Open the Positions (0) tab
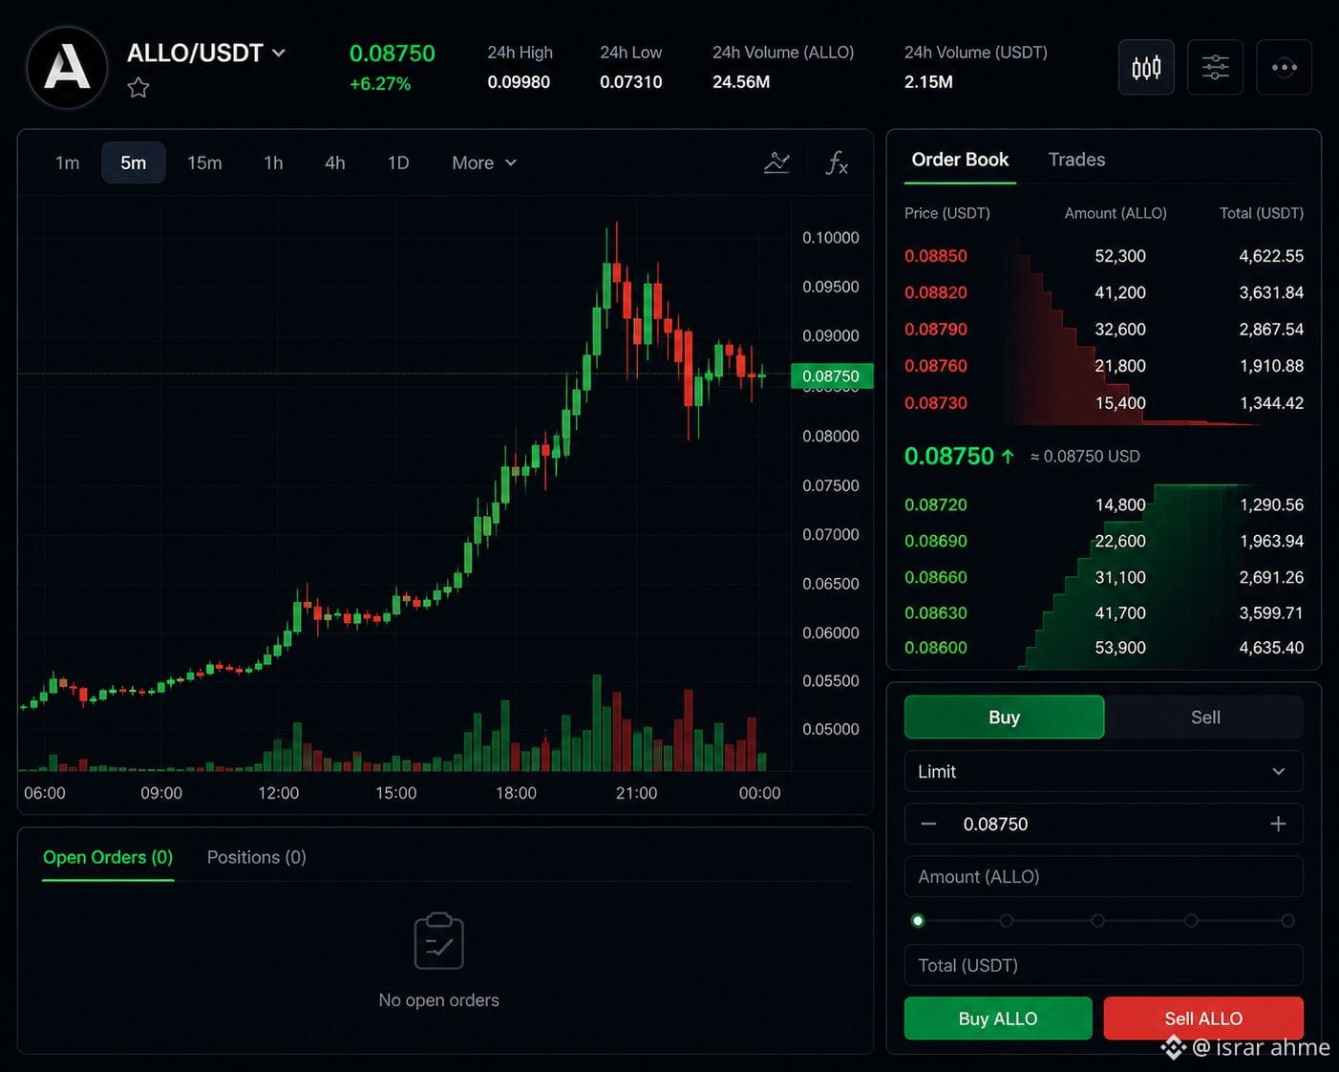Screen dimensions: 1339x1072 [257, 857]
